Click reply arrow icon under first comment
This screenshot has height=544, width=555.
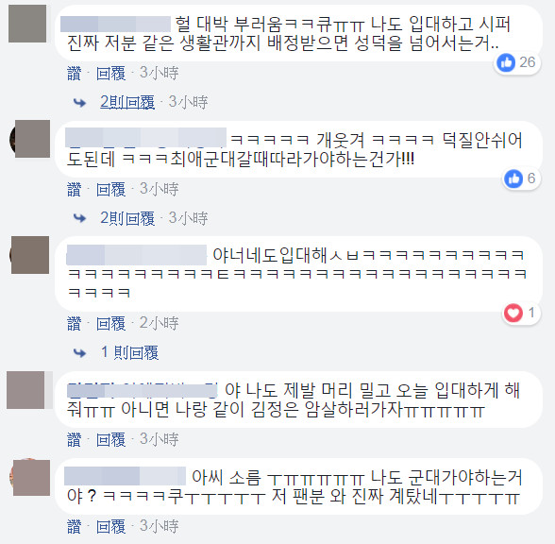79,103
